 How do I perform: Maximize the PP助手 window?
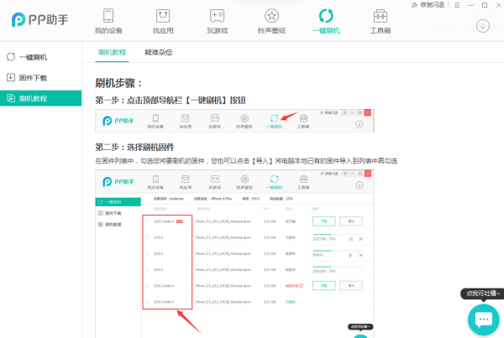(485, 5)
